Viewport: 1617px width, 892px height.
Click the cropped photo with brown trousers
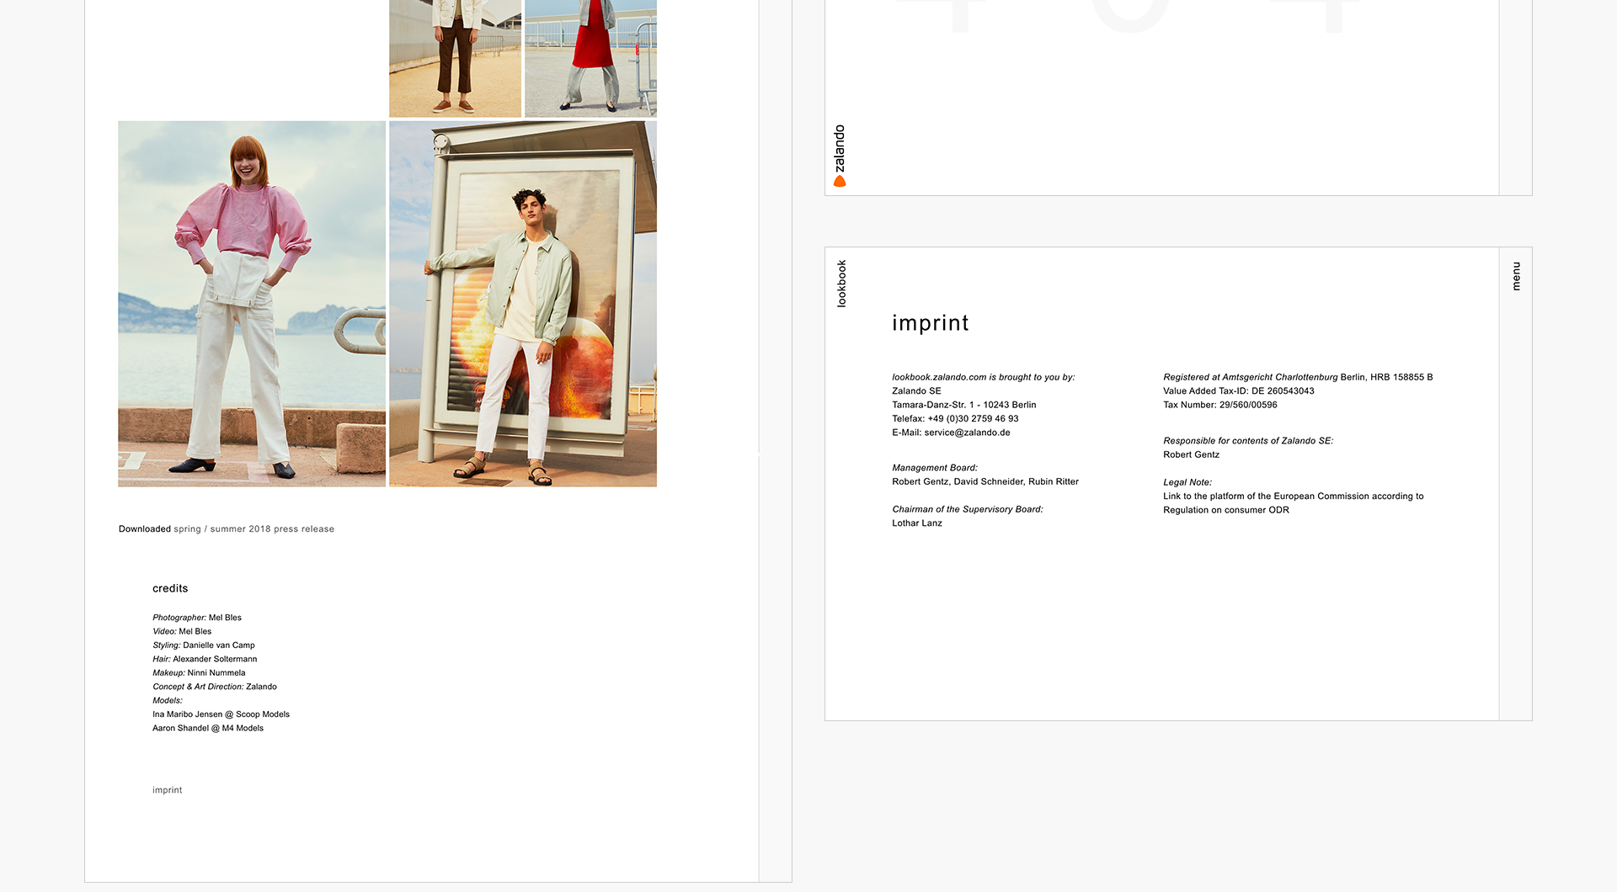(x=455, y=58)
